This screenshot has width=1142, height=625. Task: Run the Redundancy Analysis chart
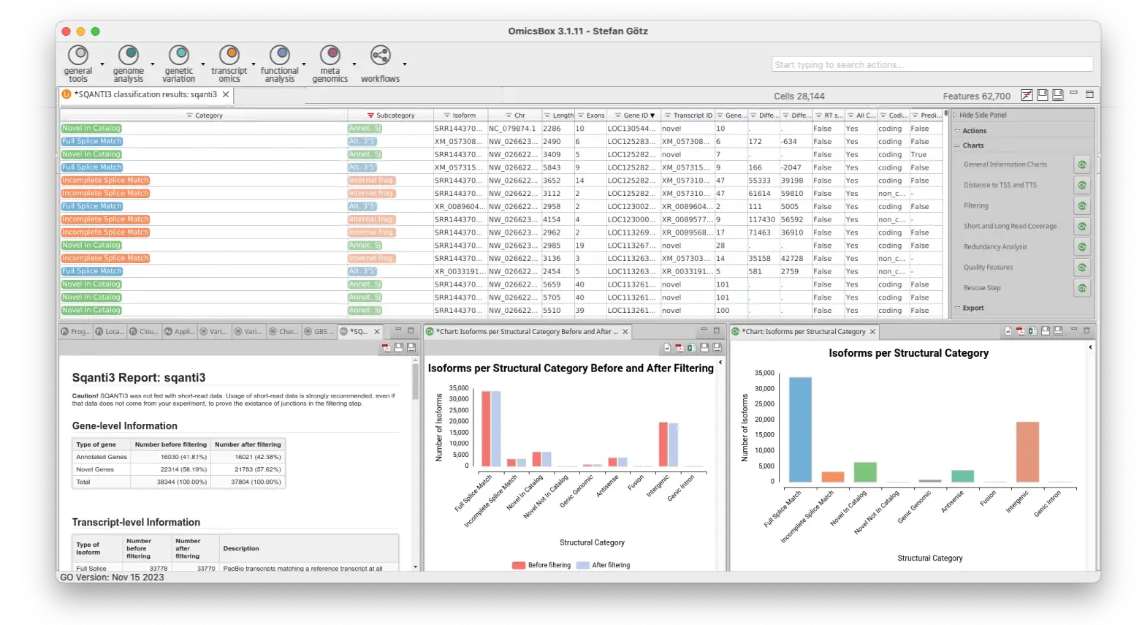(1082, 246)
